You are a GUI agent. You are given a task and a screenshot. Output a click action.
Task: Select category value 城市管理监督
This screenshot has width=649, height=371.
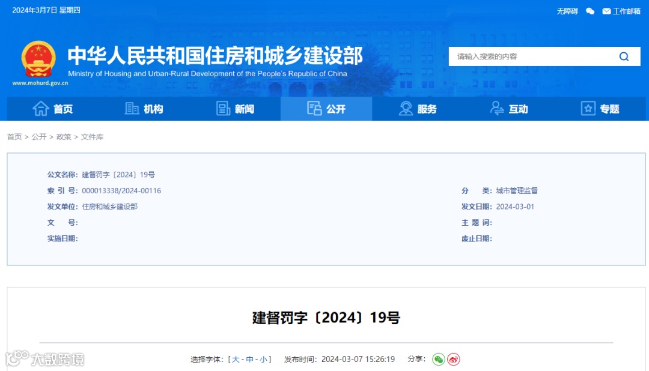pos(517,191)
